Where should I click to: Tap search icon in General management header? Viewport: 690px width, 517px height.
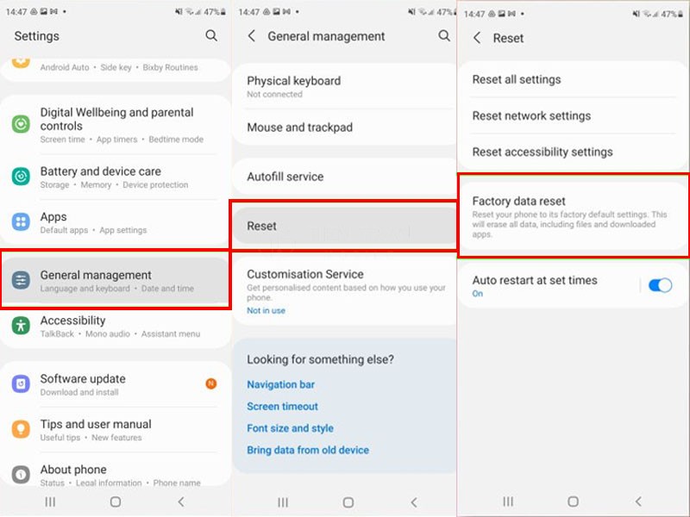(x=444, y=35)
